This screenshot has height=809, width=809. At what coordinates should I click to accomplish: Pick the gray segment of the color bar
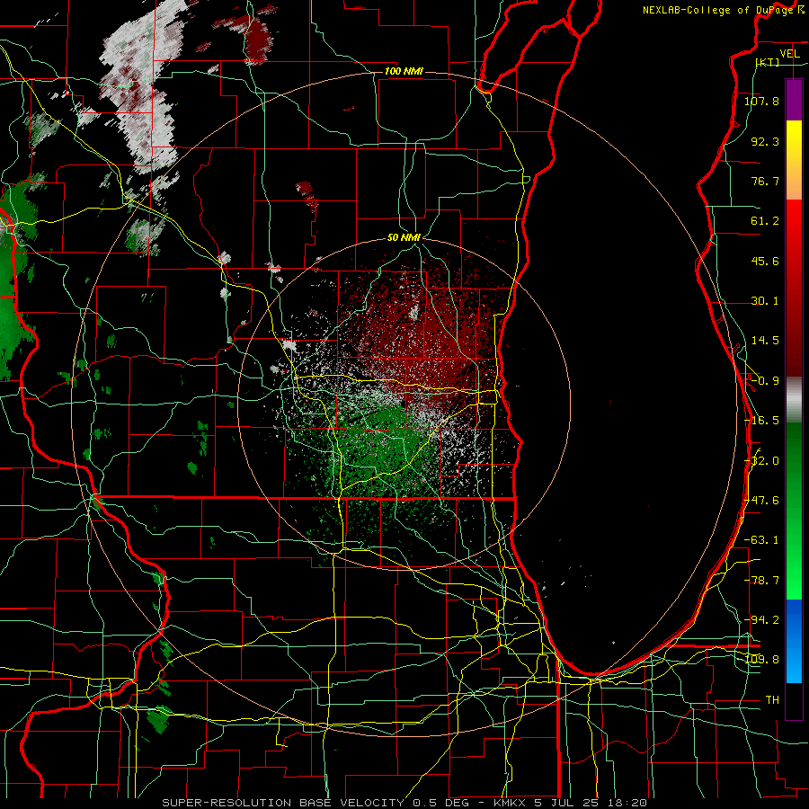(x=794, y=400)
